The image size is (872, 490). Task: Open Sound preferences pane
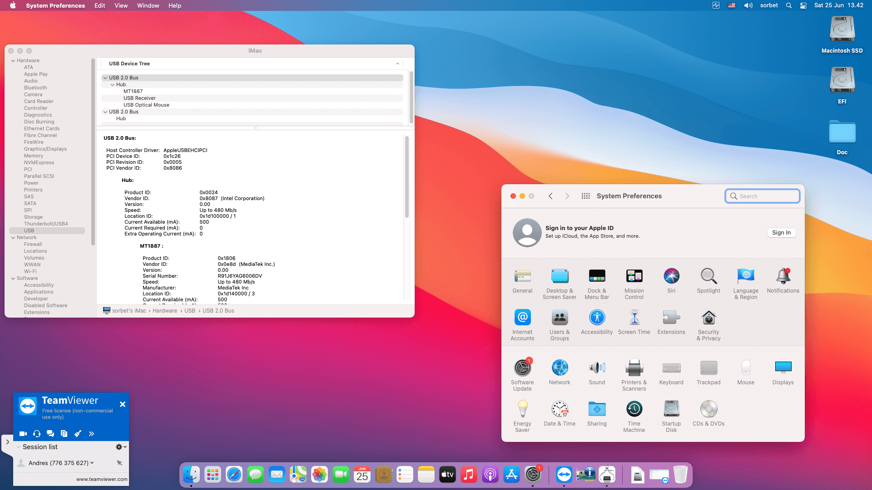click(x=597, y=372)
